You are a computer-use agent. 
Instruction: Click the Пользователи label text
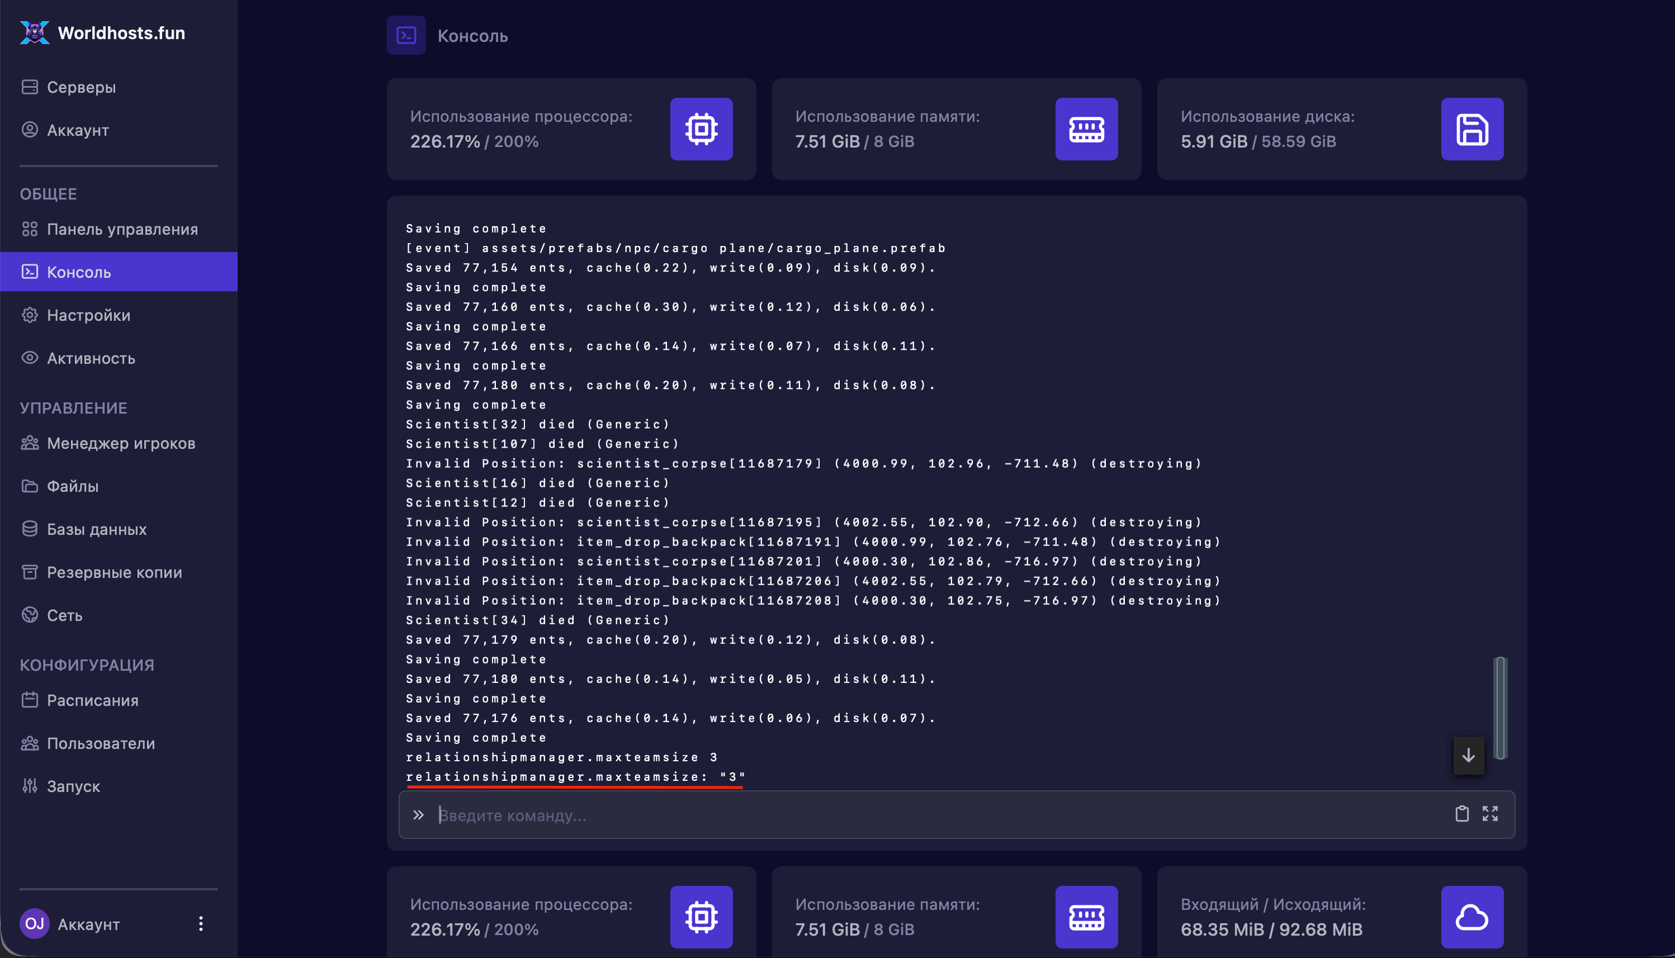coord(101,743)
